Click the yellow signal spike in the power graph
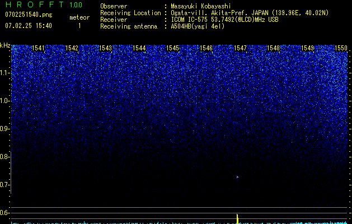352x224 pixels. 237,219
